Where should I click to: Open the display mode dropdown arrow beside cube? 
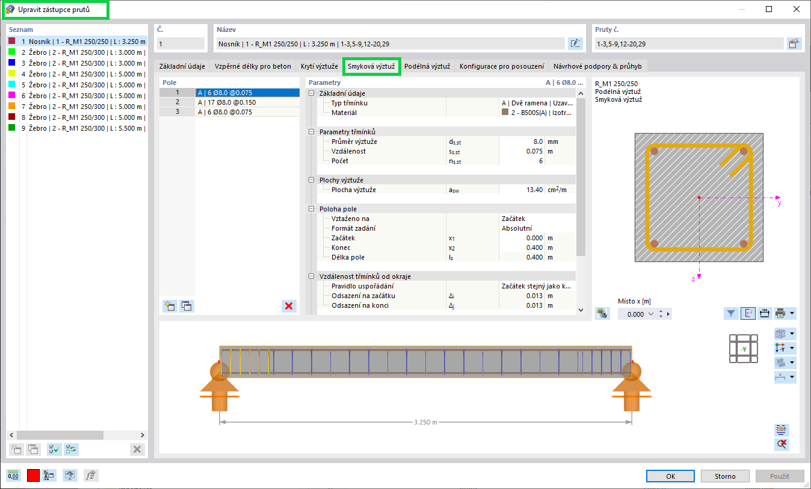coord(792,334)
